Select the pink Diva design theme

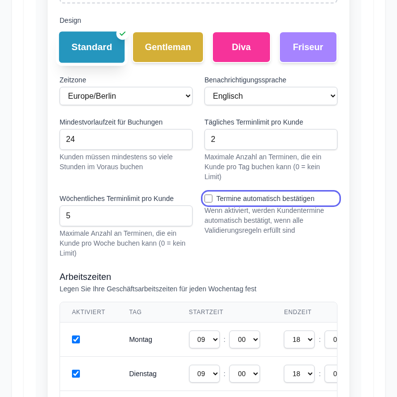241,47
